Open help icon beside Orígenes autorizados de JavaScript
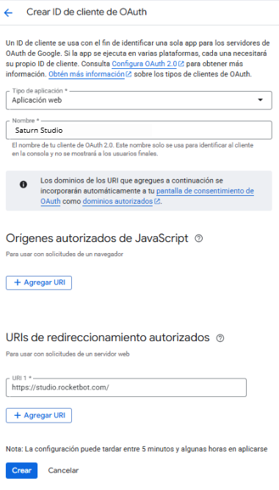279x490 pixels. click(x=199, y=238)
